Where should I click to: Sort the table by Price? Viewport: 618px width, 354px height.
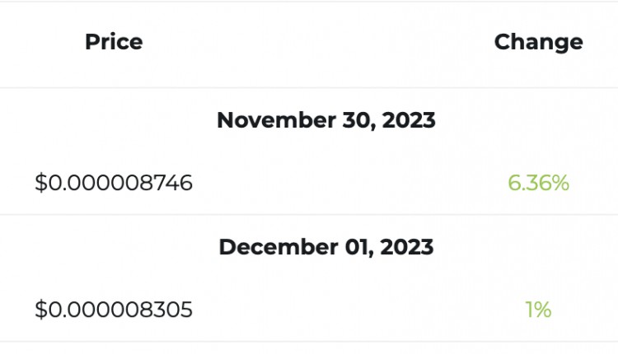(x=114, y=42)
